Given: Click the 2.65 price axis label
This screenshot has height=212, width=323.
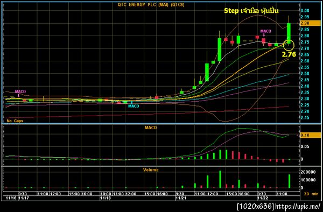Looking at the screenshot, I should [305, 54].
